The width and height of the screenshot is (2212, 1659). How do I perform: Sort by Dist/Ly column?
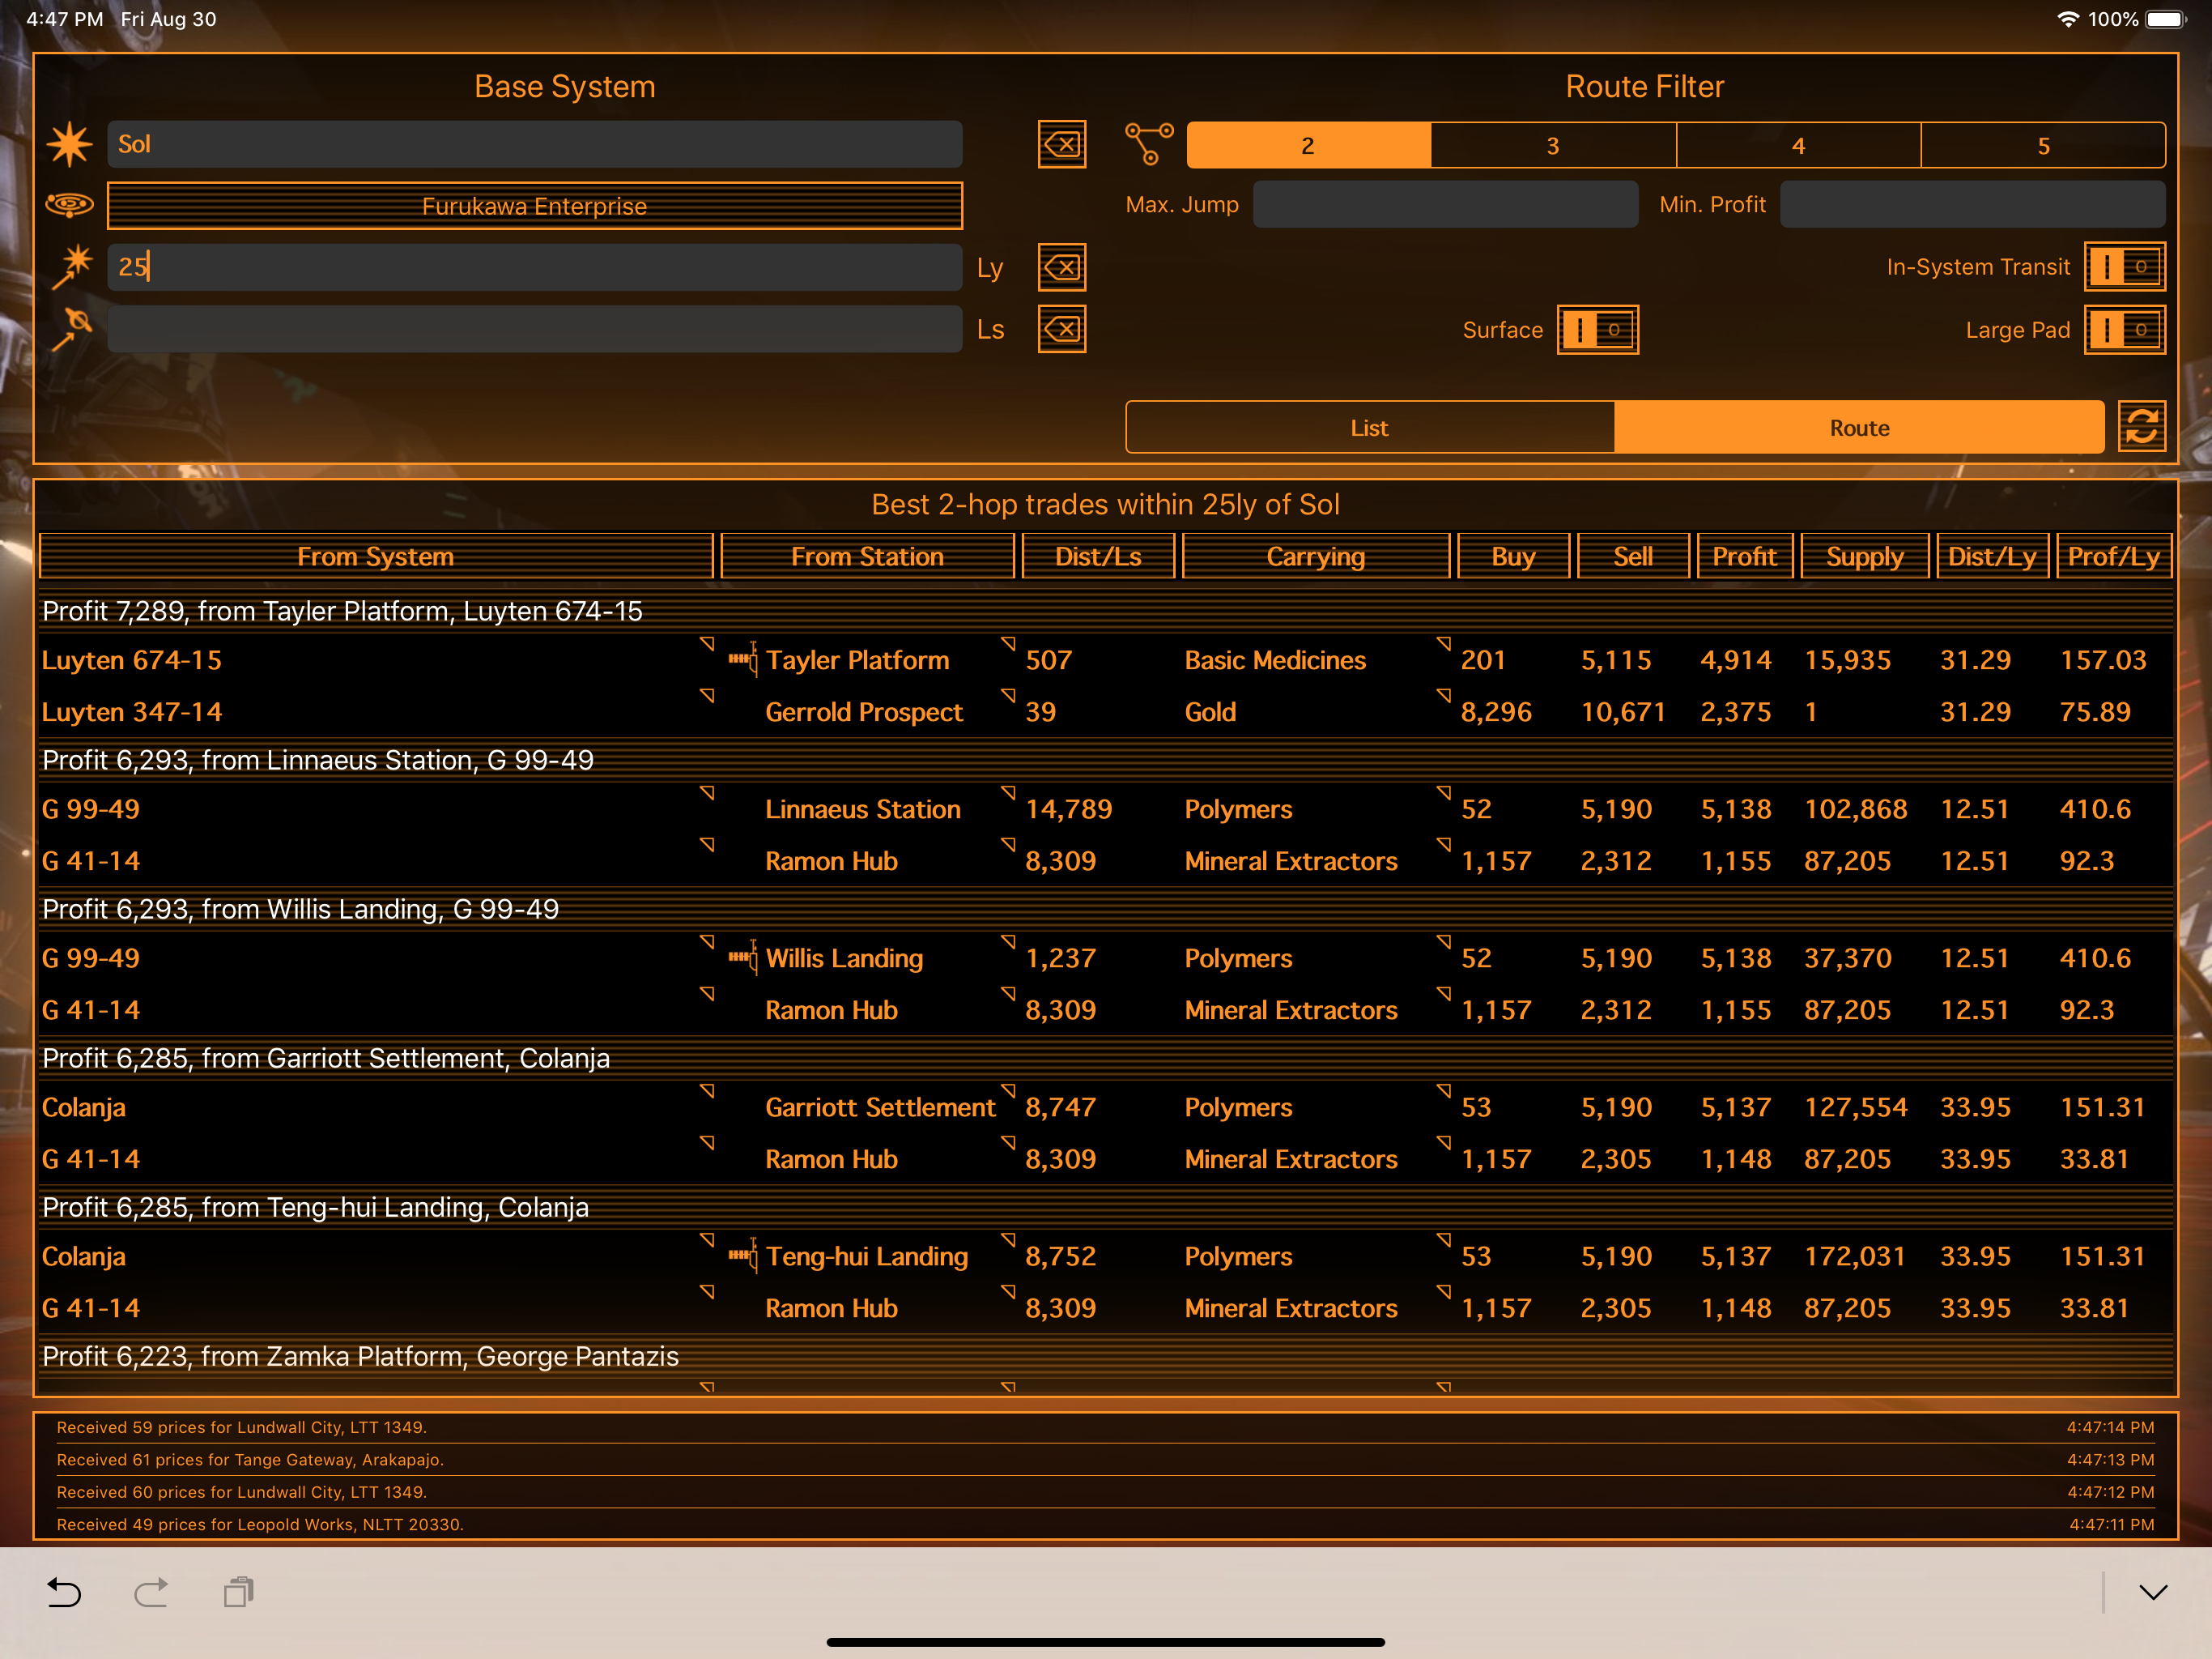coord(1992,557)
